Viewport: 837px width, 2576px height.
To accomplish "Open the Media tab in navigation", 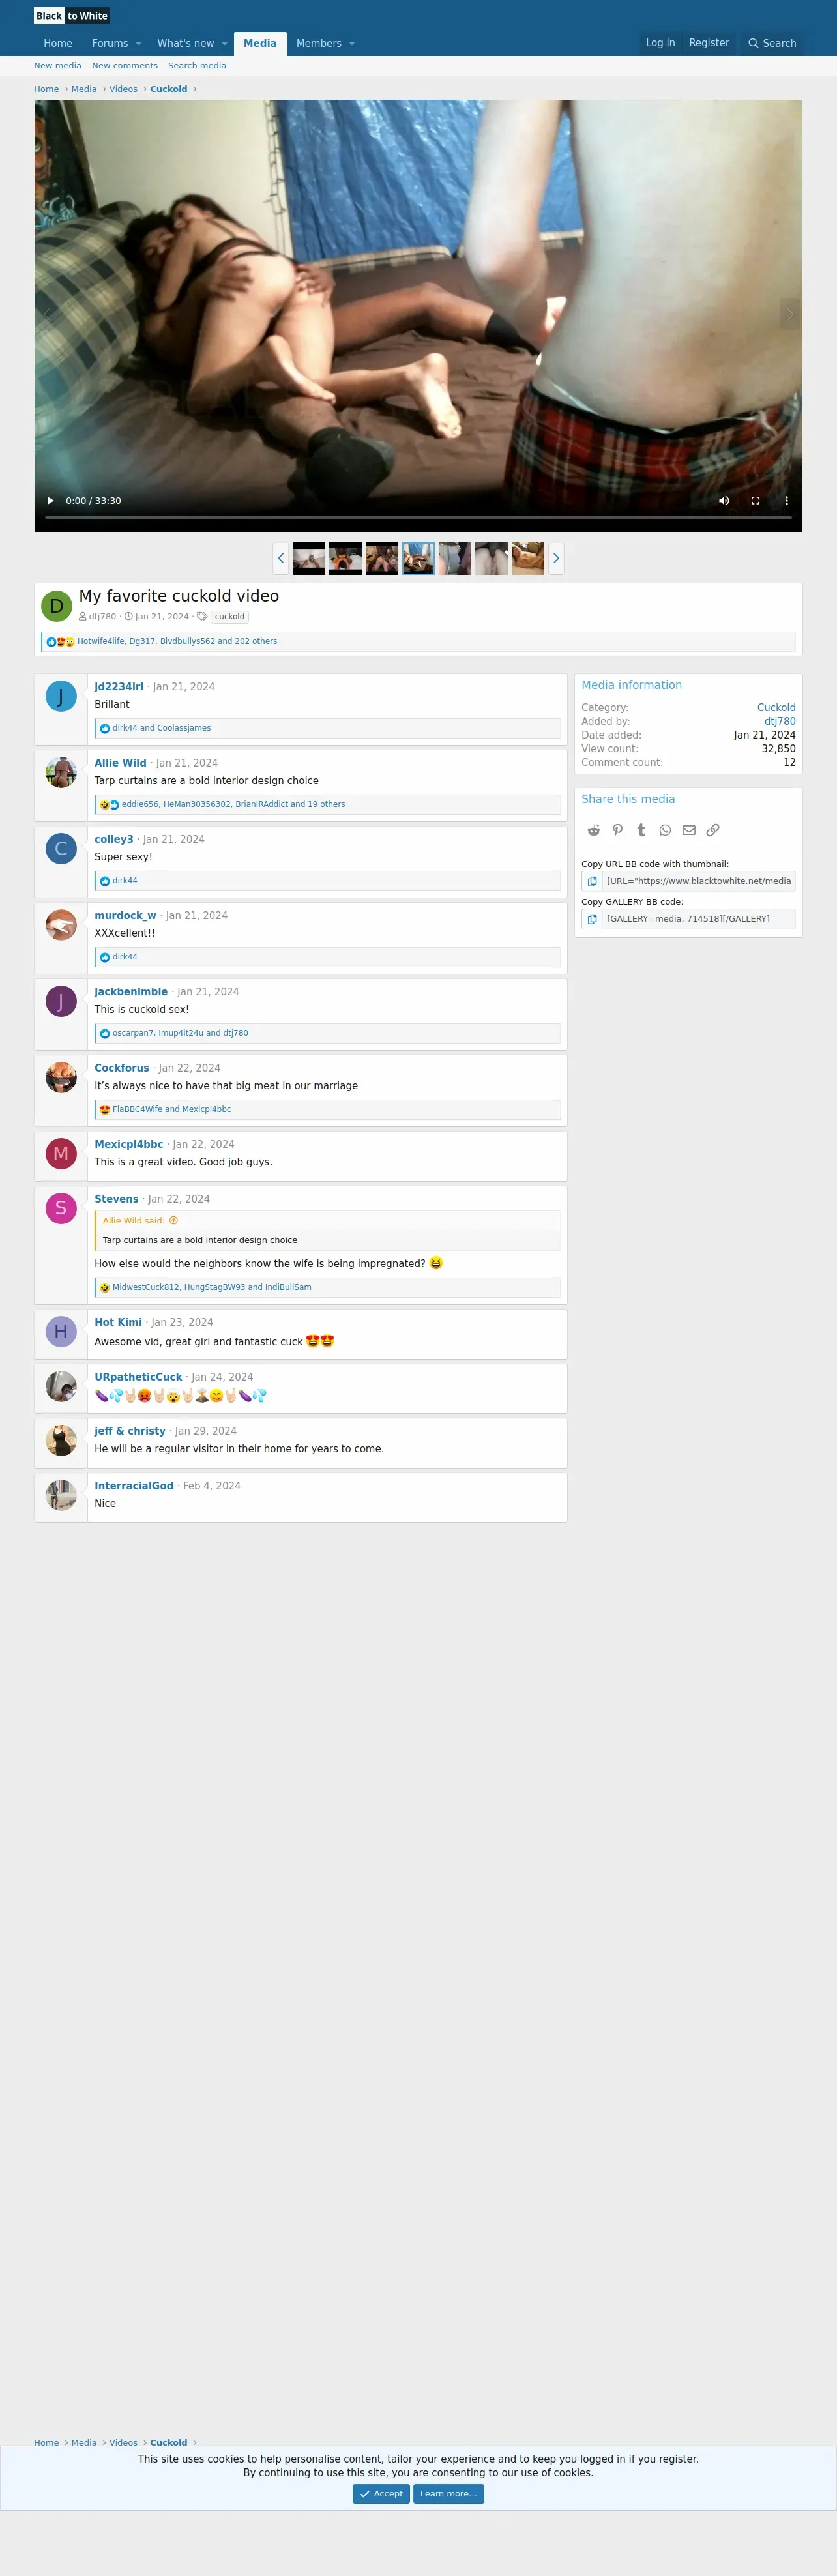I will coord(260,44).
